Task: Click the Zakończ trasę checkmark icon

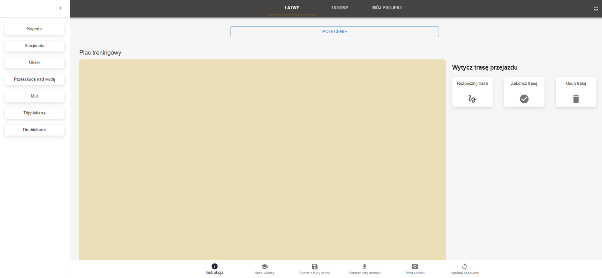Action: 524,99
